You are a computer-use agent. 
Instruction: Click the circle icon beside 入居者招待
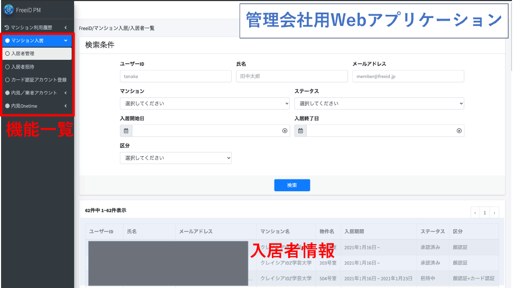[x=7, y=67]
